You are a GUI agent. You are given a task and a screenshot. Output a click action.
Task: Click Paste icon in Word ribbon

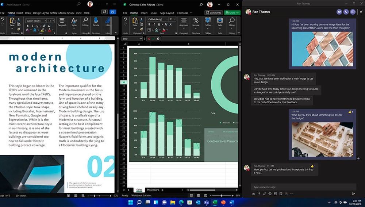pos(12,21)
